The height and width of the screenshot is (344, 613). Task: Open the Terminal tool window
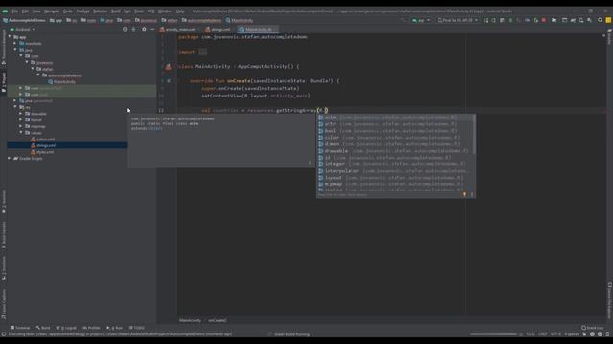point(20,328)
